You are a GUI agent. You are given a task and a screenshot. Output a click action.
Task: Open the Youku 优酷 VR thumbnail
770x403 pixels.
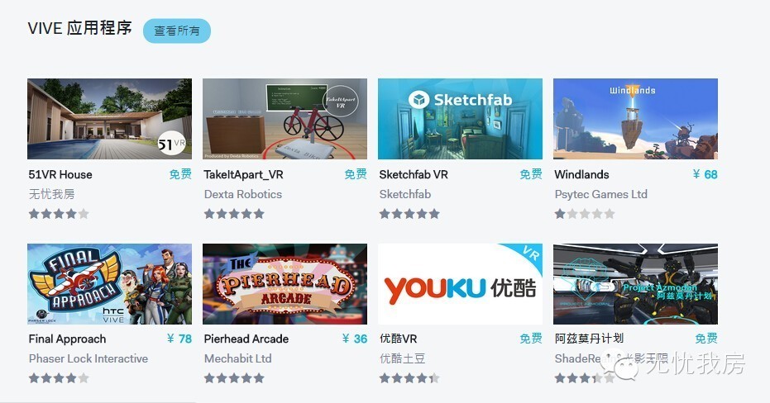click(460, 284)
